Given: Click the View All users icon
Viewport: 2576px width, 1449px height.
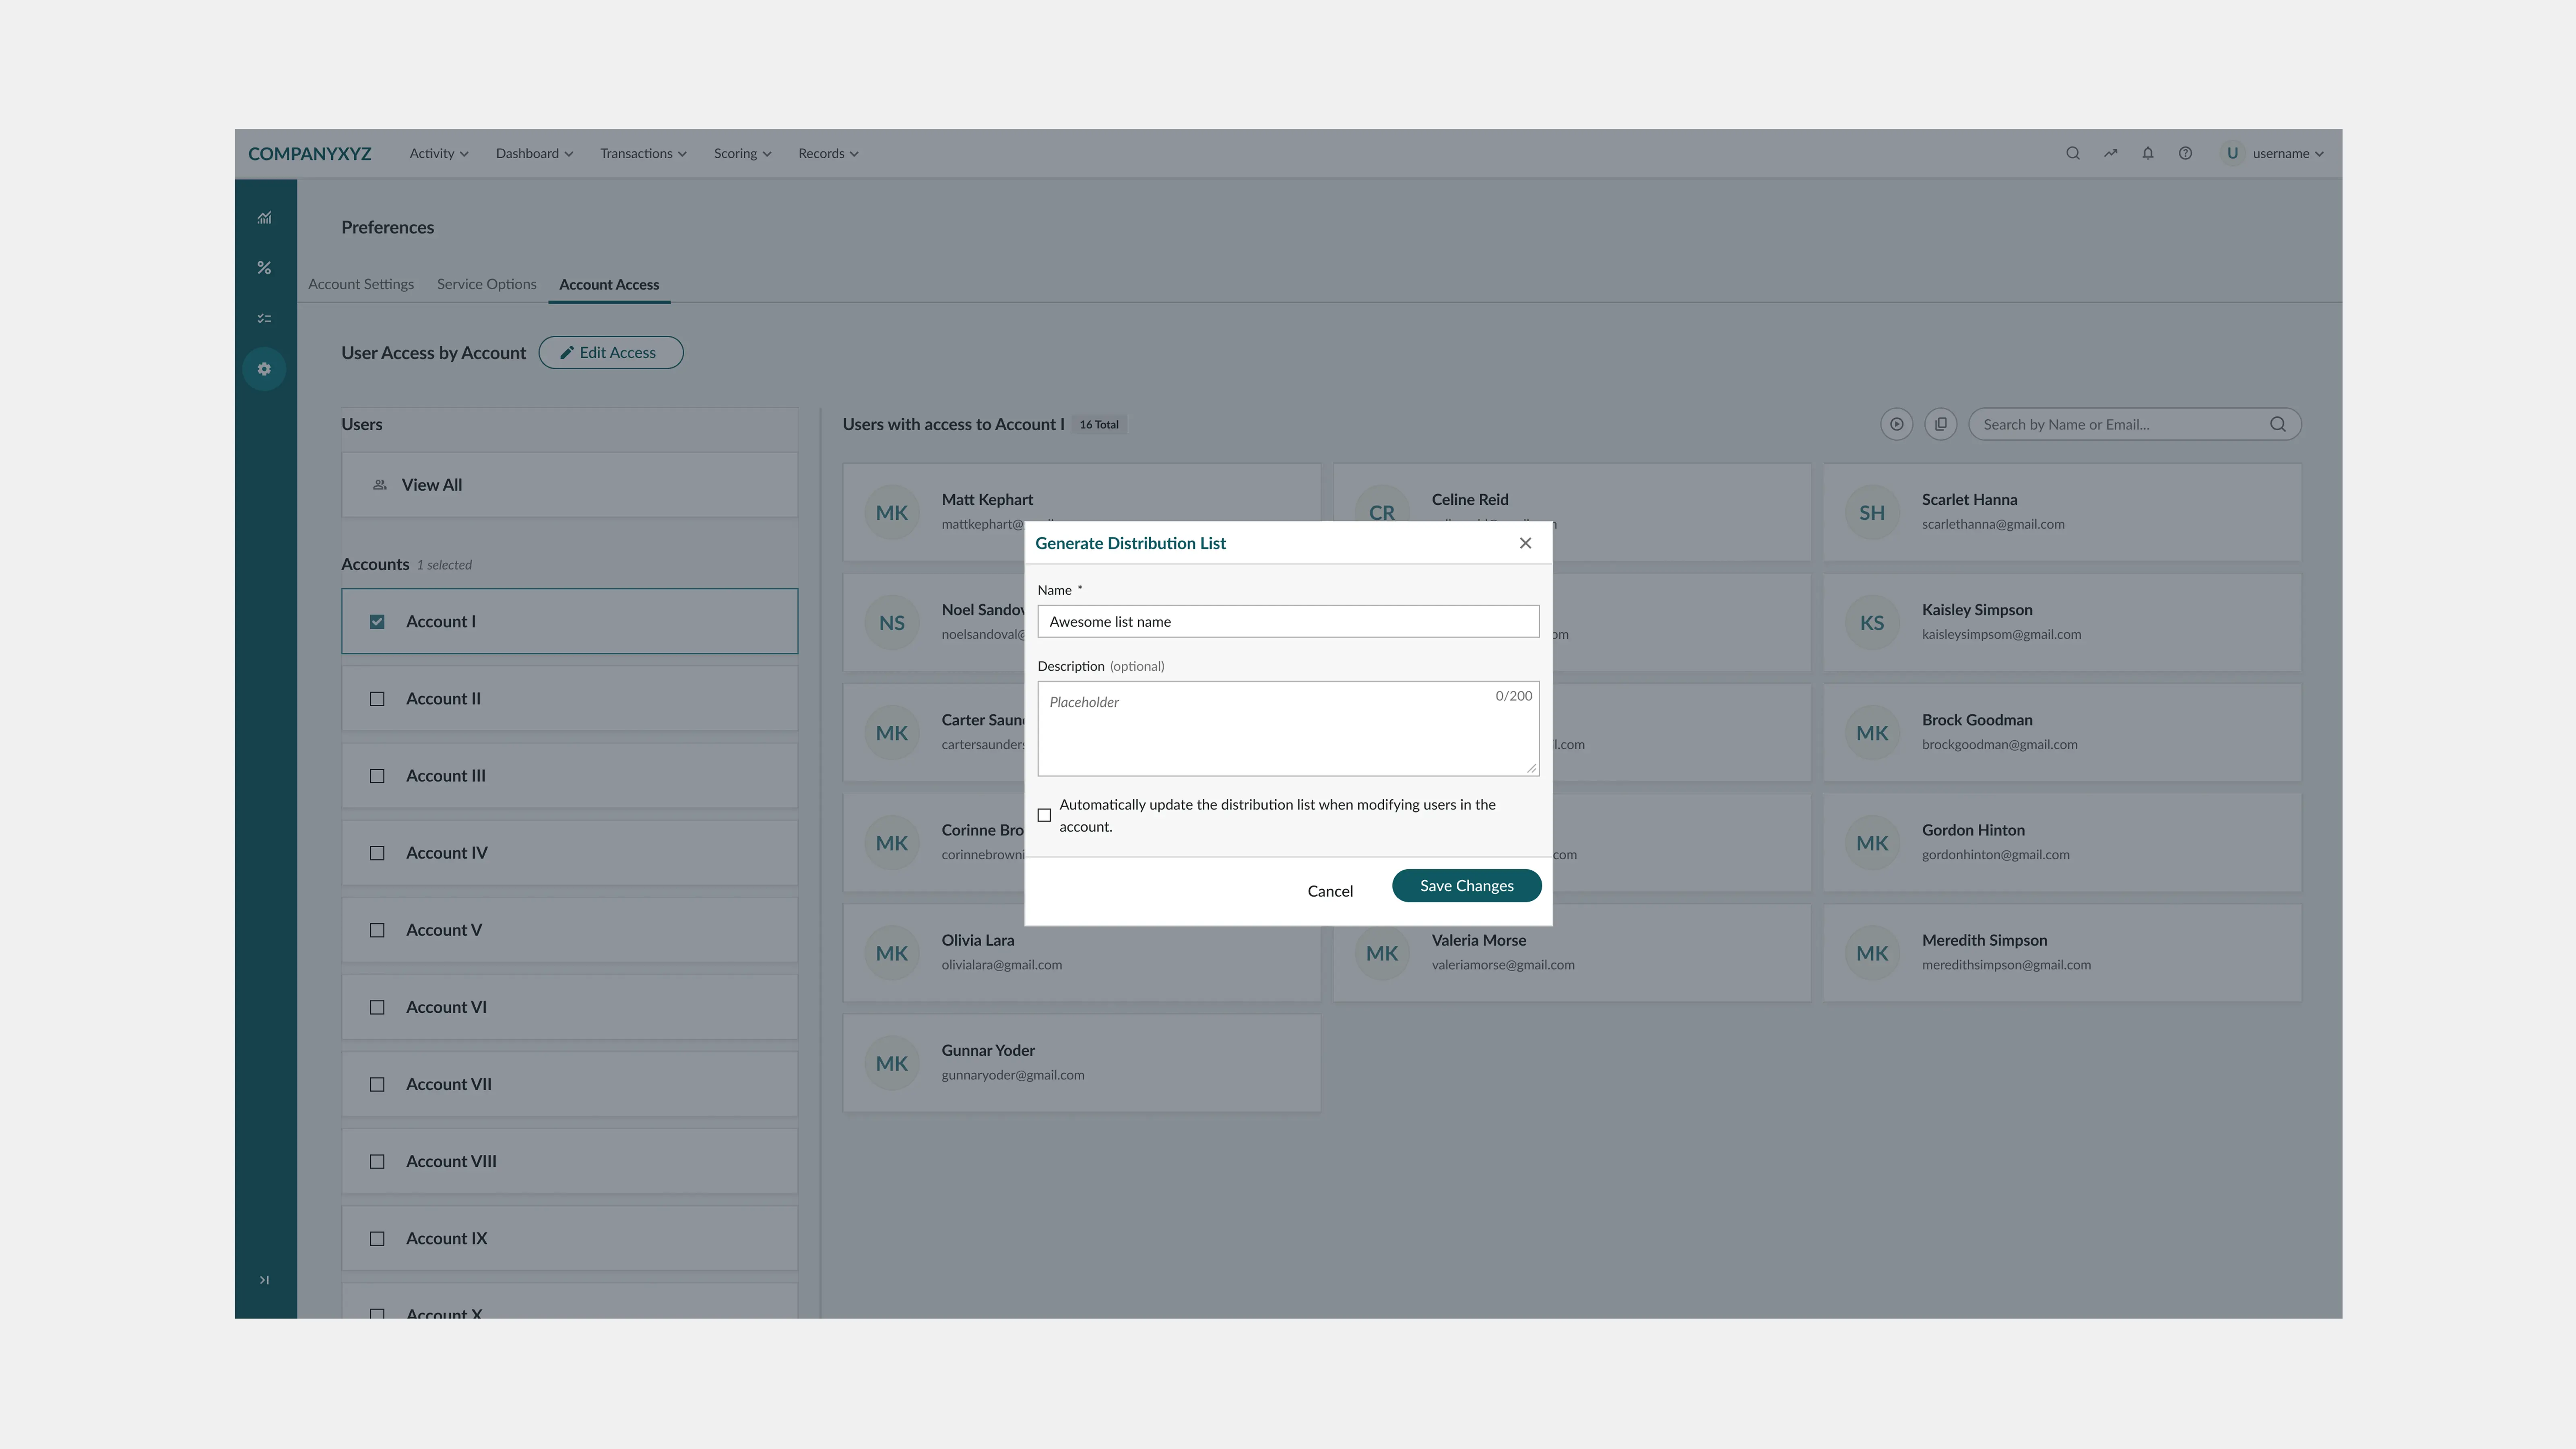Looking at the screenshot, I should tap(380, 485).
